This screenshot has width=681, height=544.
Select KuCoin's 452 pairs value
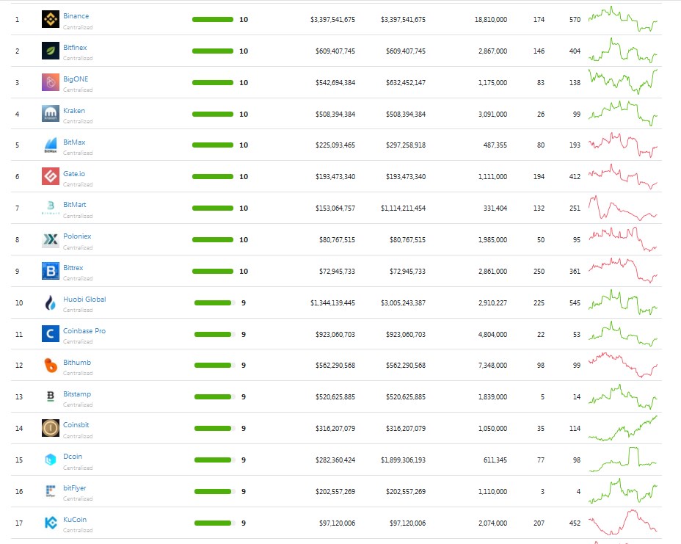click(575, 523)
